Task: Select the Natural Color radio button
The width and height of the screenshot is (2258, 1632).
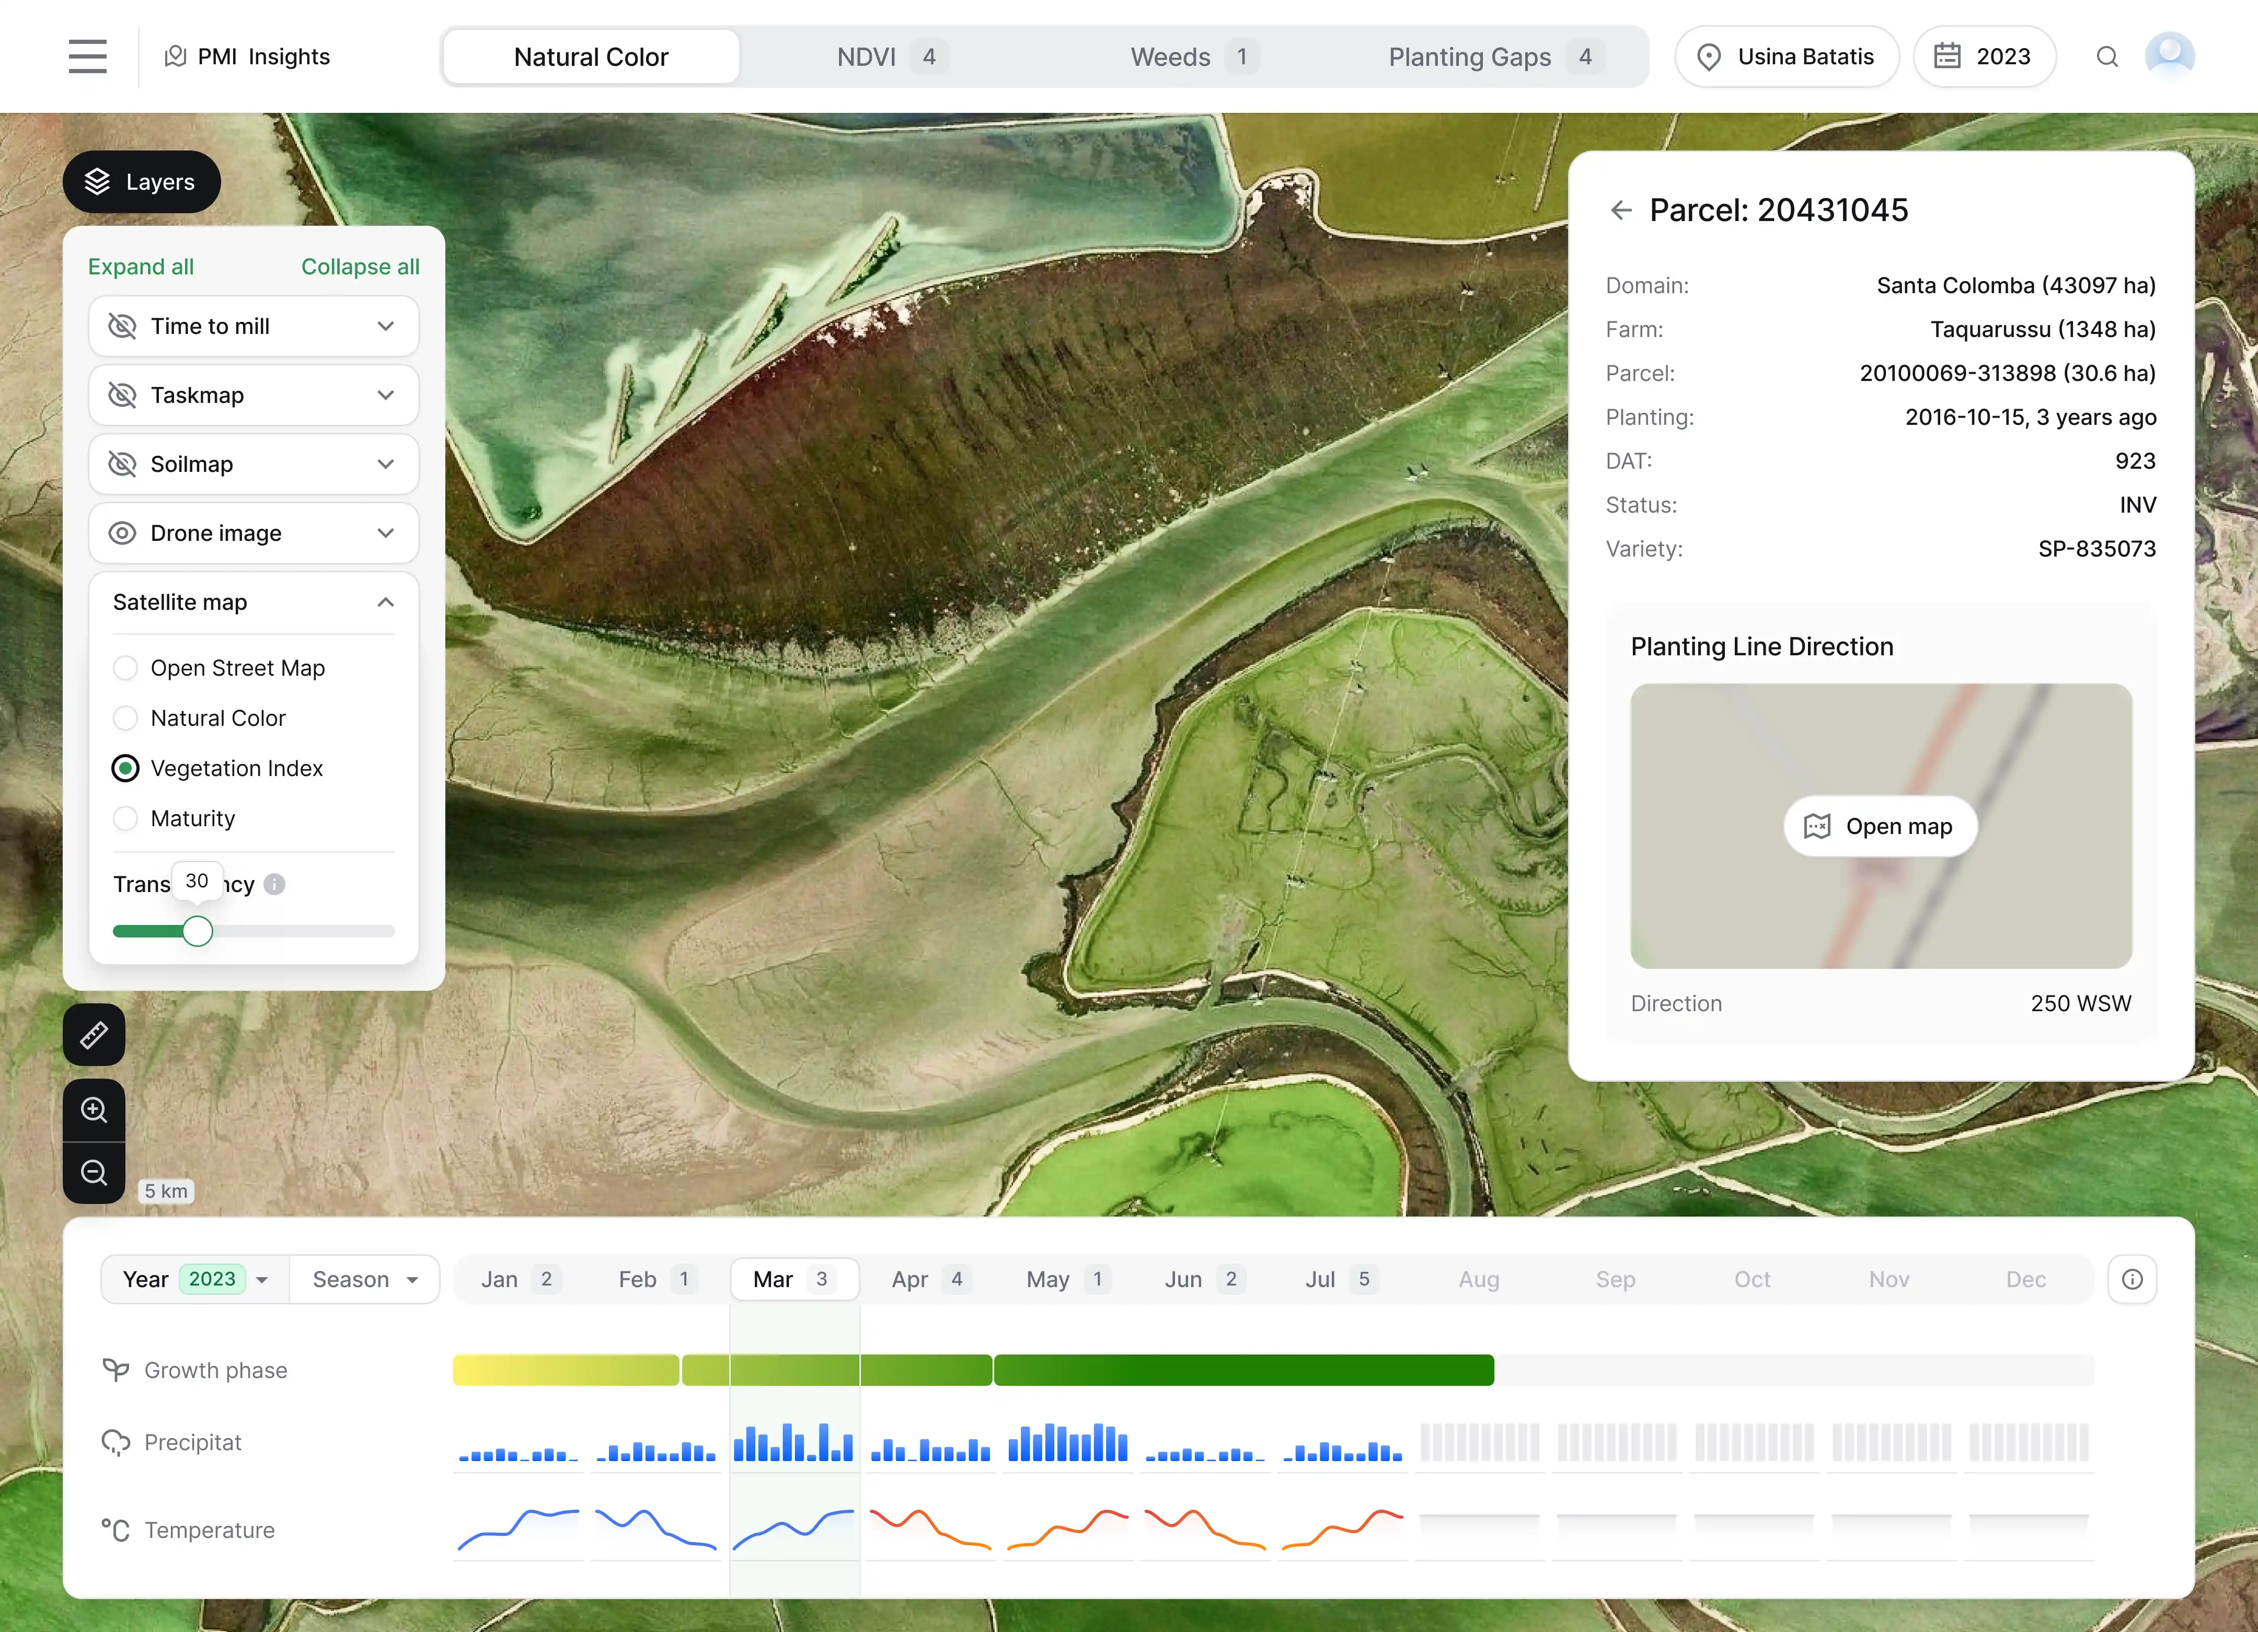Action: pos(125,717)
